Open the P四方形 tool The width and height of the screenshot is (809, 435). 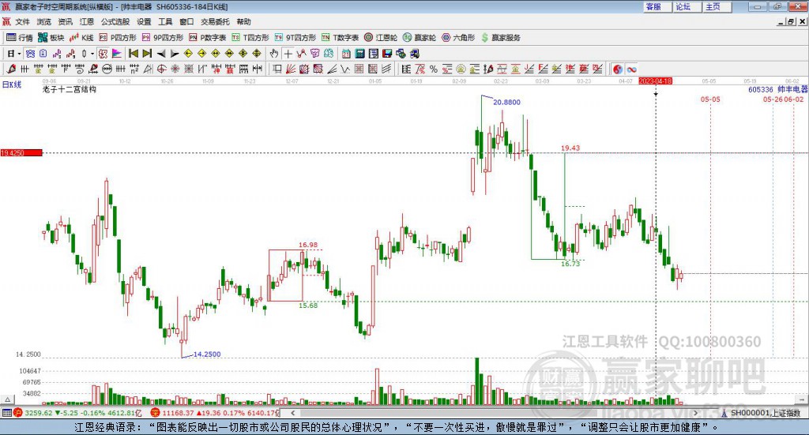coord(118,38)
